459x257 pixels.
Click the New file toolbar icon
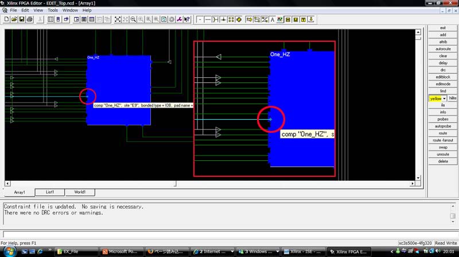pyautogui.click(x=6, y=19)
